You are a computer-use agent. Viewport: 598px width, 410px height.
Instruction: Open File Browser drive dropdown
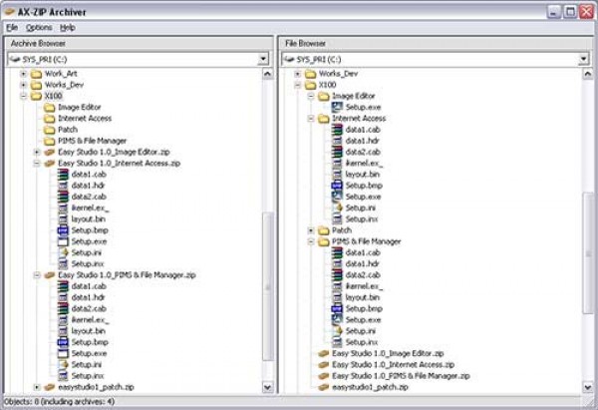click(583, 59)
